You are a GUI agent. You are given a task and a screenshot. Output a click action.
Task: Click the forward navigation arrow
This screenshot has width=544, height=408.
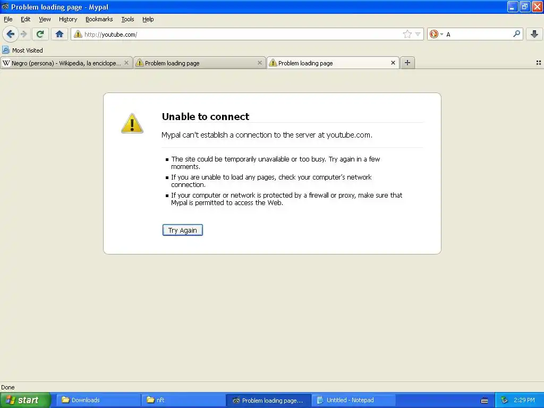click(x=23, y=34)
